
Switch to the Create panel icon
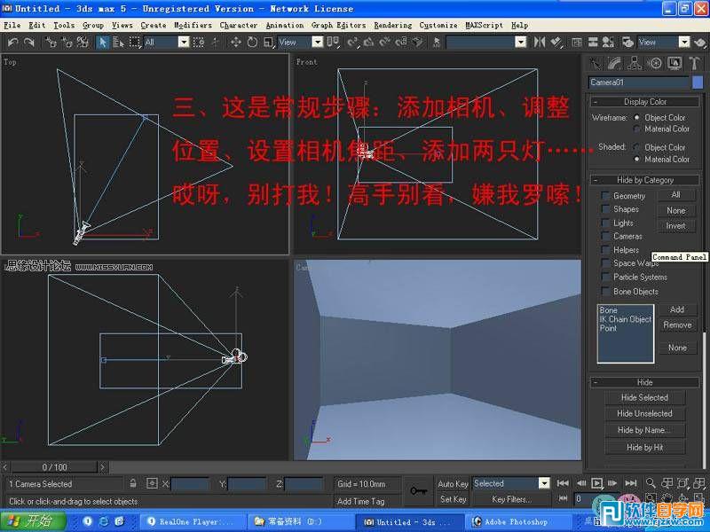point(596,62)
